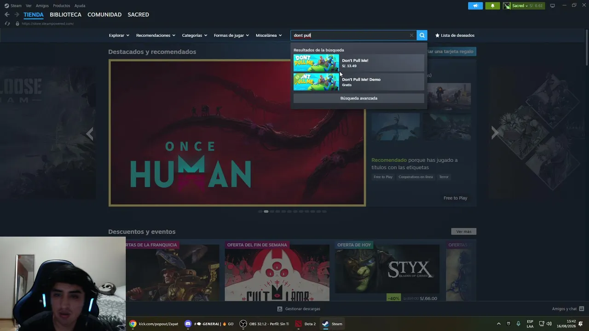Open the Amigos menu

click(x=42, y=6)
